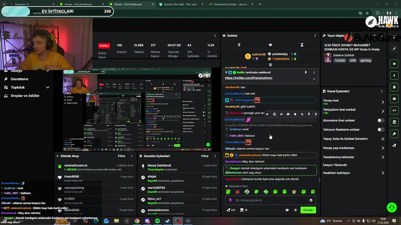This screenshot has width=401, height=225.
Task: Click the chat bubble icon in right sidebar
Action: (x=394, y=99)
